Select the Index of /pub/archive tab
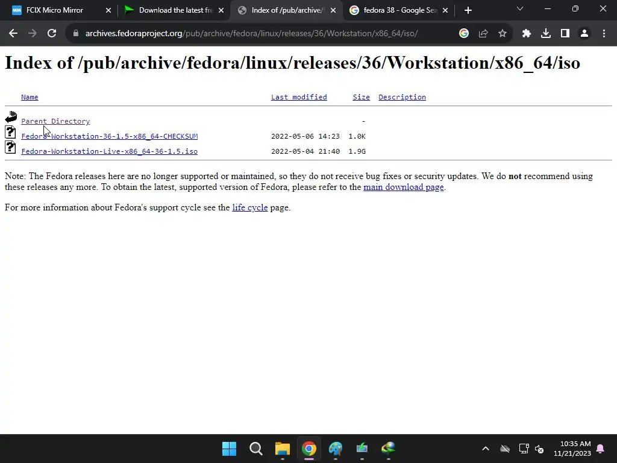 286,10
